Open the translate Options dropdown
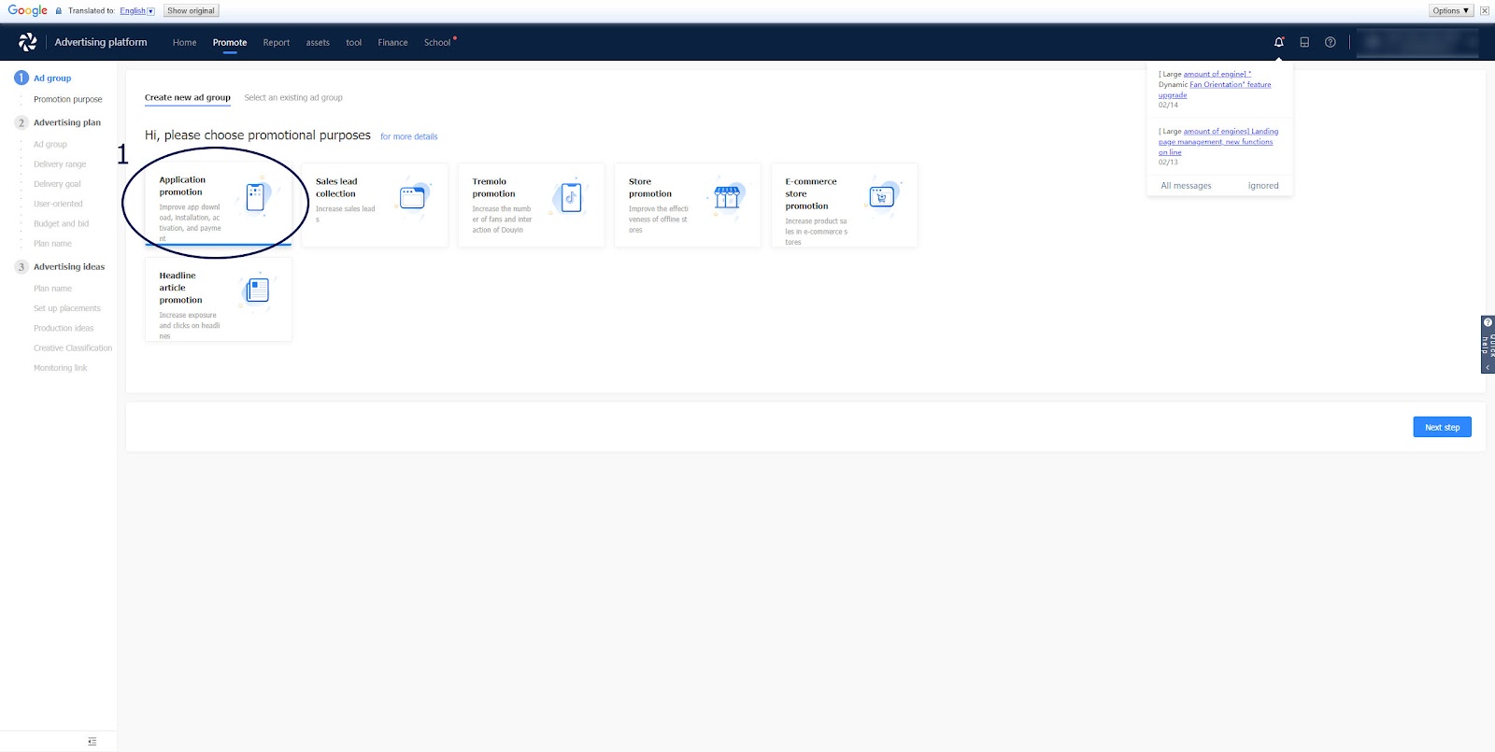 point(1451,10)
